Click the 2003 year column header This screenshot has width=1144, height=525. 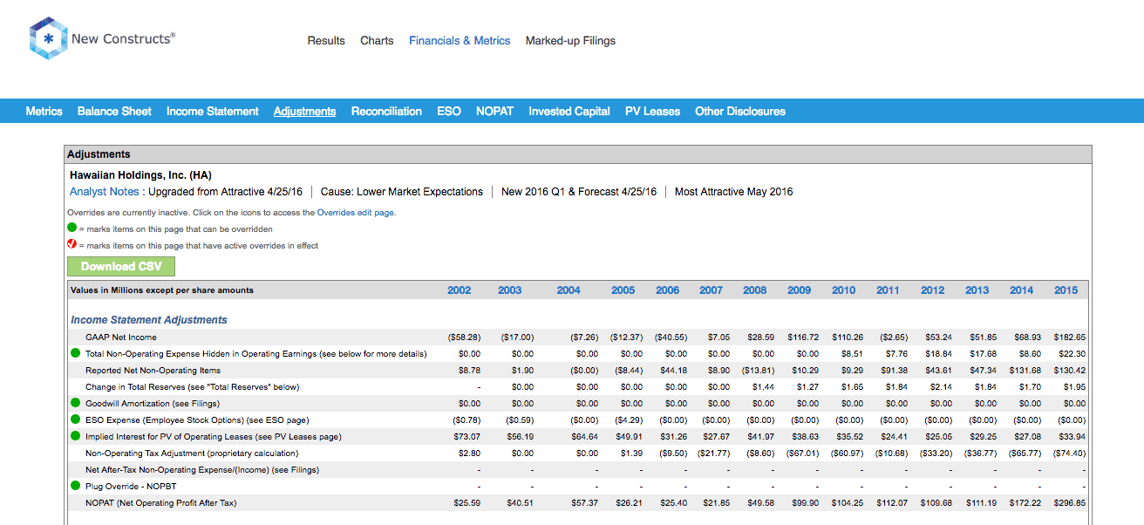tap(510, 290)
